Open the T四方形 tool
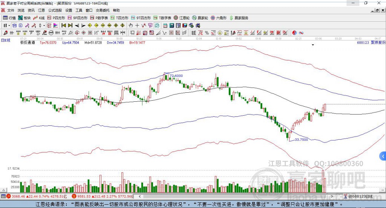This screenshot has width=386, height=208. pos(119,18)
